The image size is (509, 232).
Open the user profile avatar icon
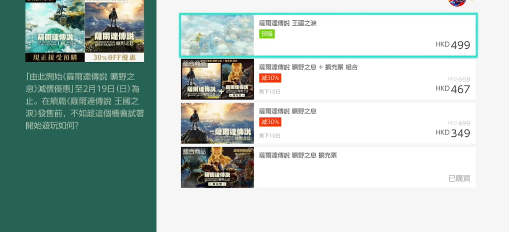point(457,3)
